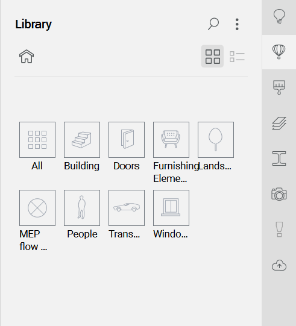This screenshot has width=296, height=326.
Task: Open the Transport car category
Action: pyautogui.click(x=127, y=208)
